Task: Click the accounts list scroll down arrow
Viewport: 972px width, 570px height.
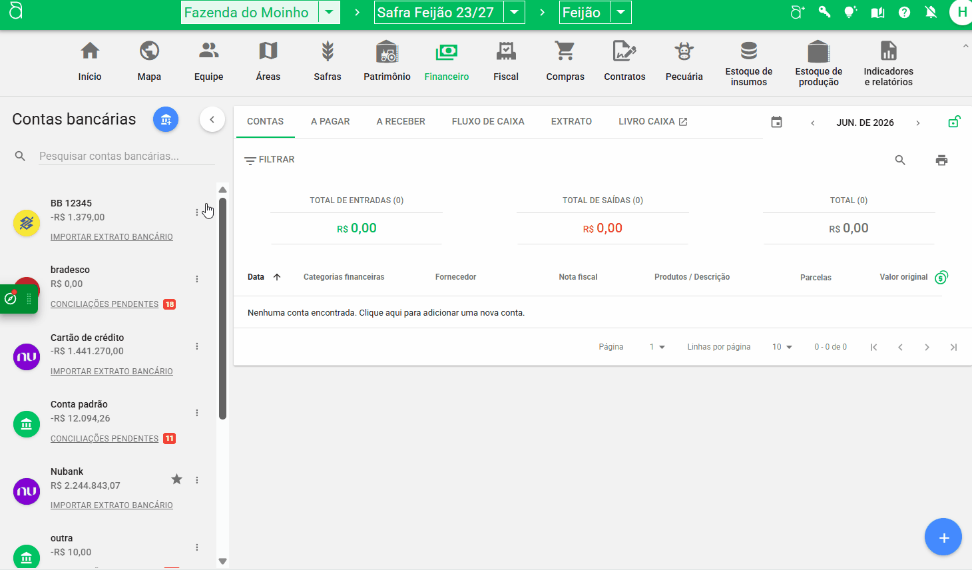Action: 223,561
